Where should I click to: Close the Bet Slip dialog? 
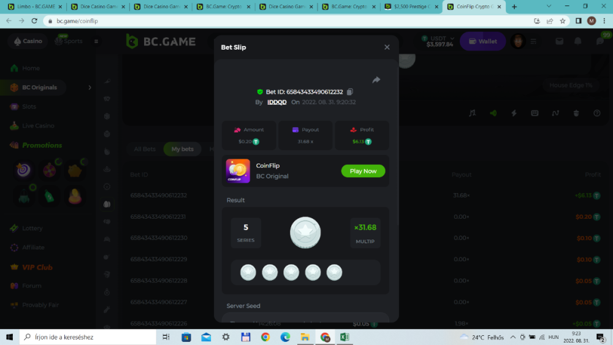387,47
